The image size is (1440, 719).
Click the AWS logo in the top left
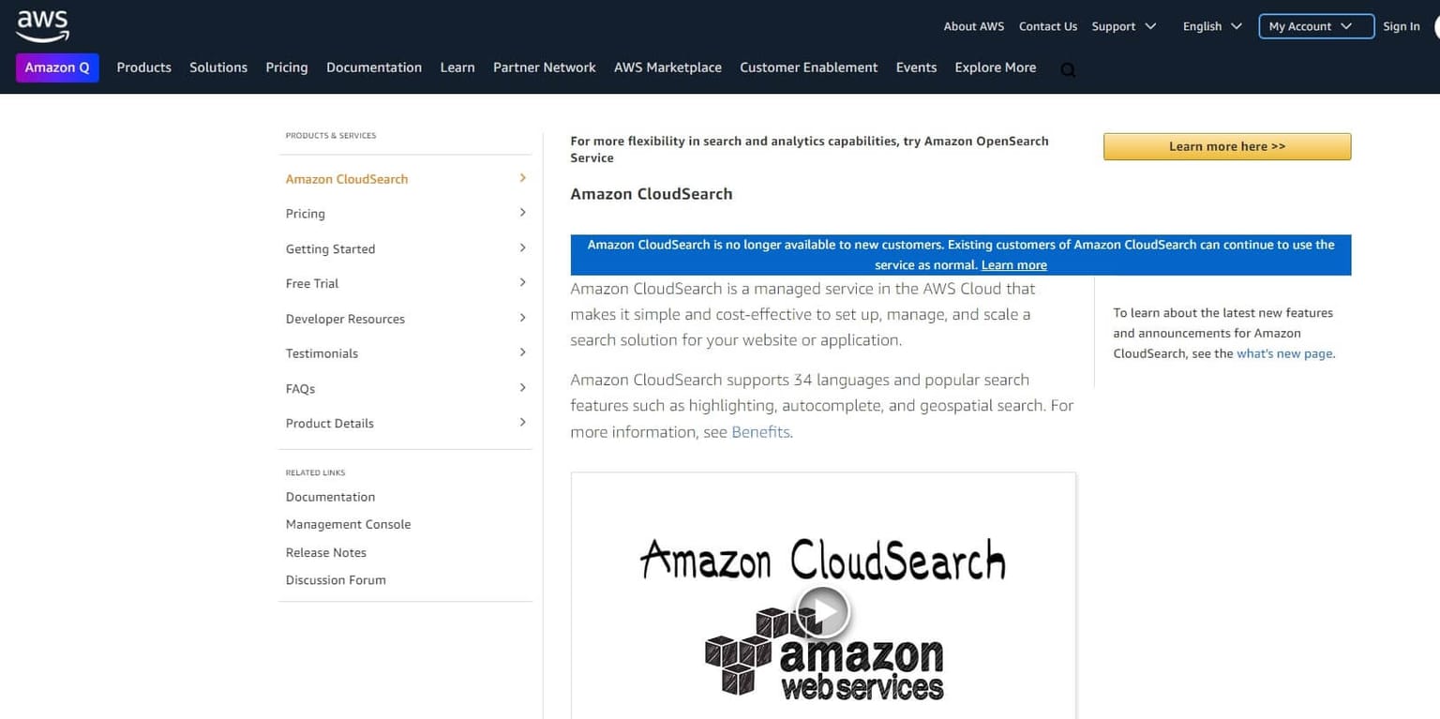pyautogui.click(x=41, y=24)
